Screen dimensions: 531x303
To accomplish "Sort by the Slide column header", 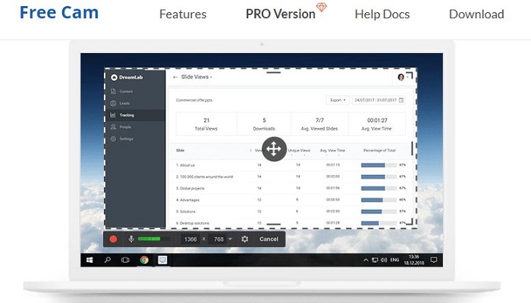I will (181, 150).
